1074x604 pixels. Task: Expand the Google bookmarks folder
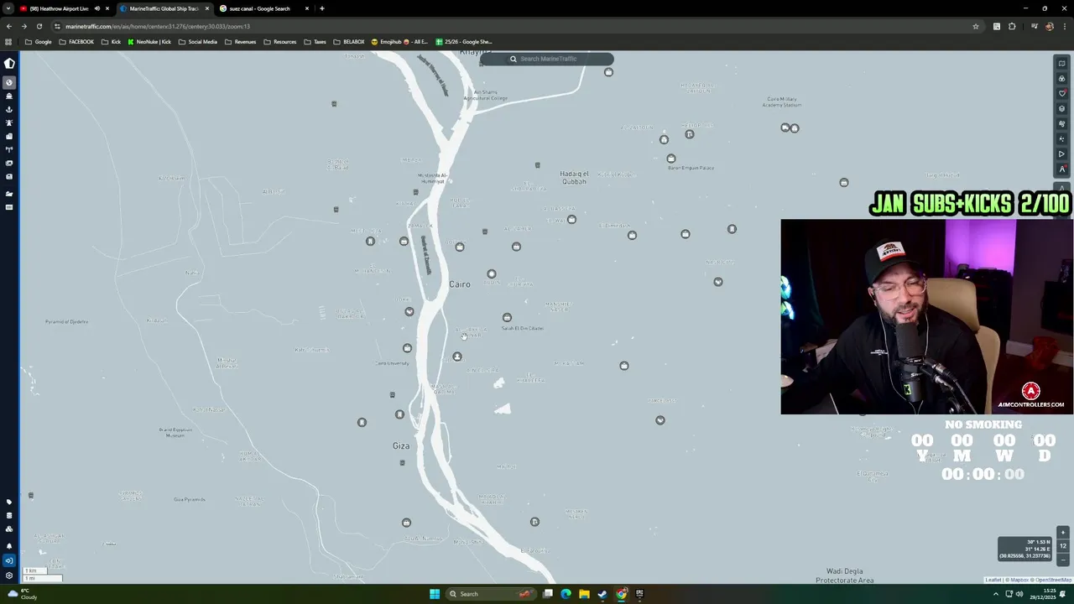point(39,42)
